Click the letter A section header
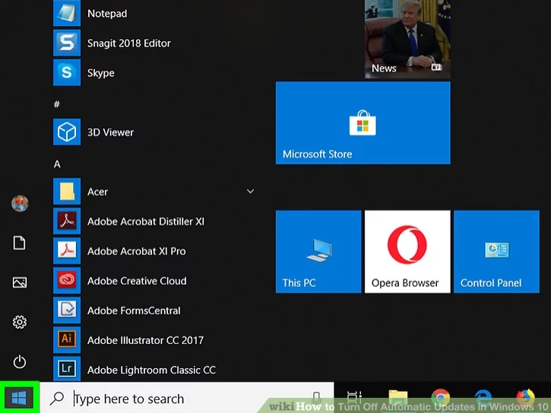Image resolution: width=551 pixels, height=413 pixels. [57, 164]
